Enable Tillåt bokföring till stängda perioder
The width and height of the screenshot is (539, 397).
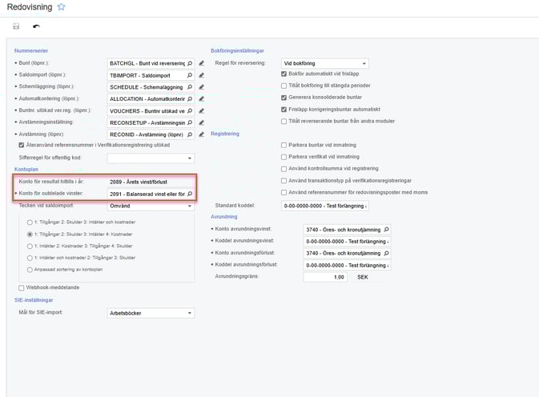pyautogui.click(x=284, y=86)
